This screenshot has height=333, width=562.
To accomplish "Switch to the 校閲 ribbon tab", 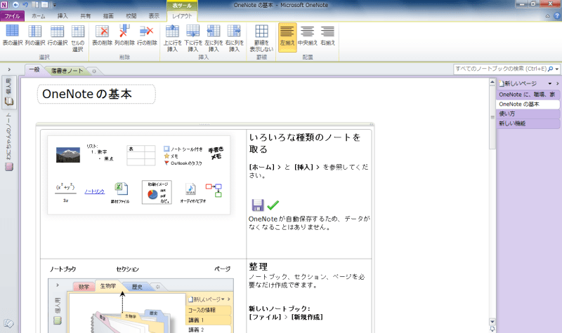I will click(x=131, y=16).
